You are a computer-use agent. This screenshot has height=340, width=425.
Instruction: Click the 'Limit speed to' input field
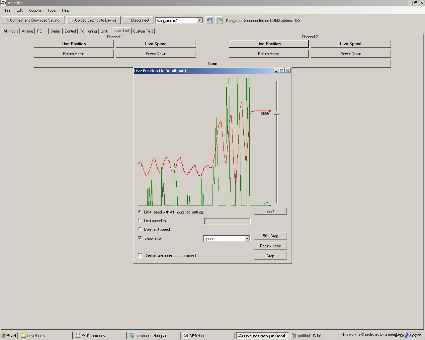227,221
